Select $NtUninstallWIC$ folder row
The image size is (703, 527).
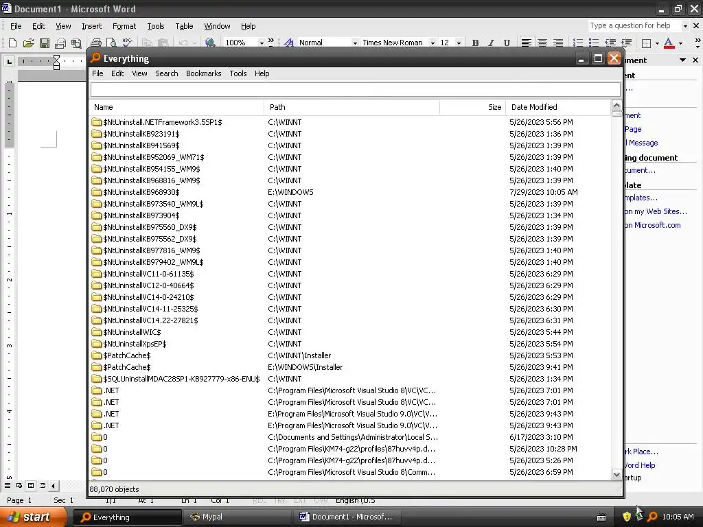349,332
